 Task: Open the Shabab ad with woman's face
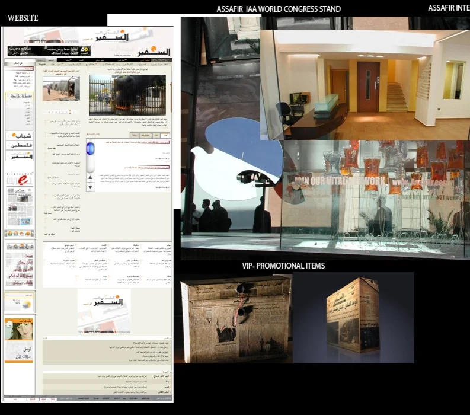(19, 329)
